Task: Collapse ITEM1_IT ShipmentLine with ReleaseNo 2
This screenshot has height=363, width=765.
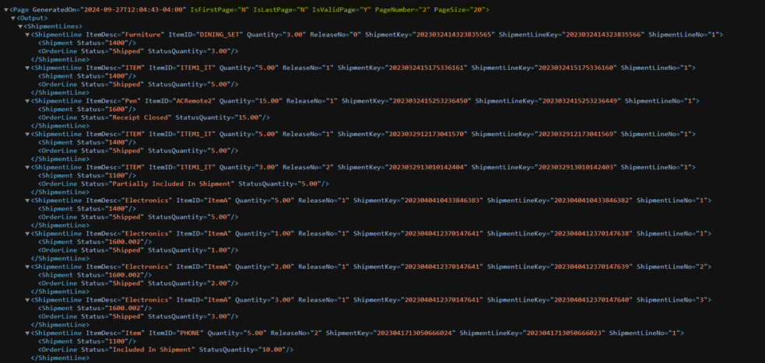Action: (28, 167)
